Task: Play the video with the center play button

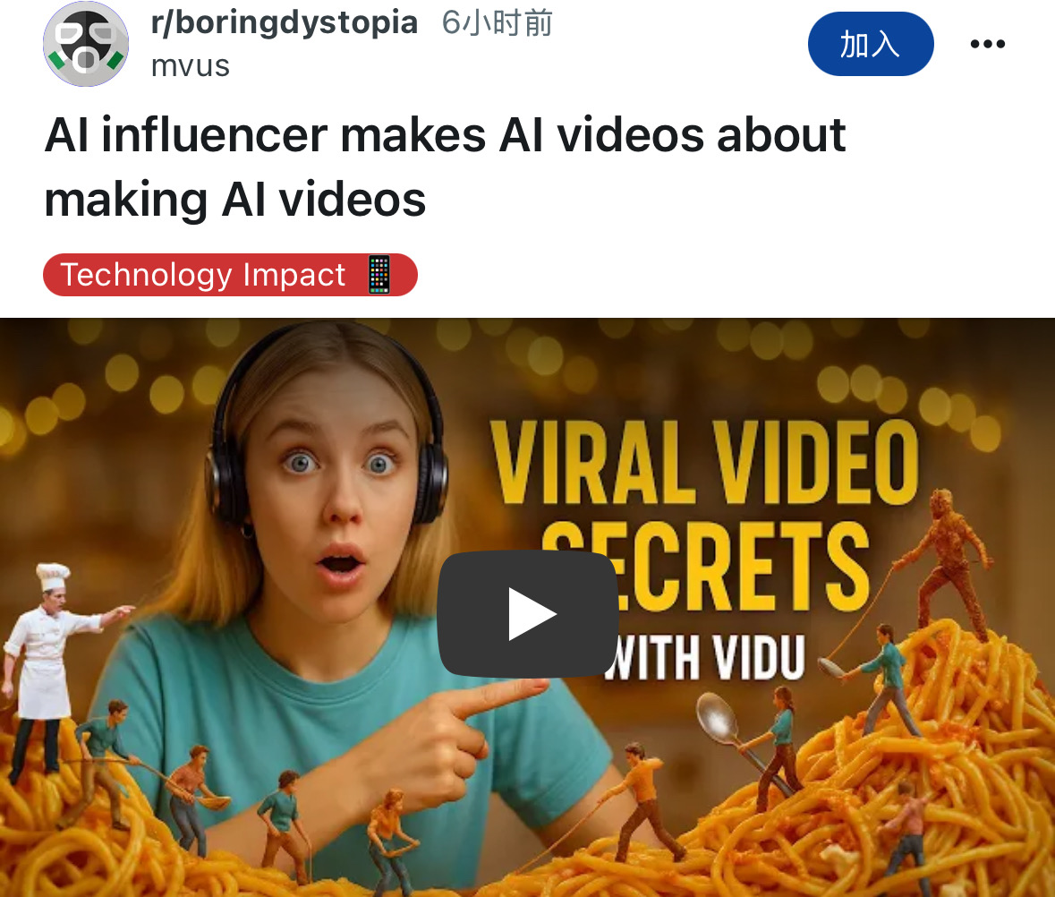Action: [528, 614]
